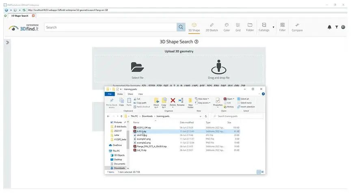Open the Color search mode
353x193 pixels.
pyautogui.click(x=227, y=28)
